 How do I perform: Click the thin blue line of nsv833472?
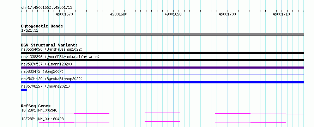point(162,75)
